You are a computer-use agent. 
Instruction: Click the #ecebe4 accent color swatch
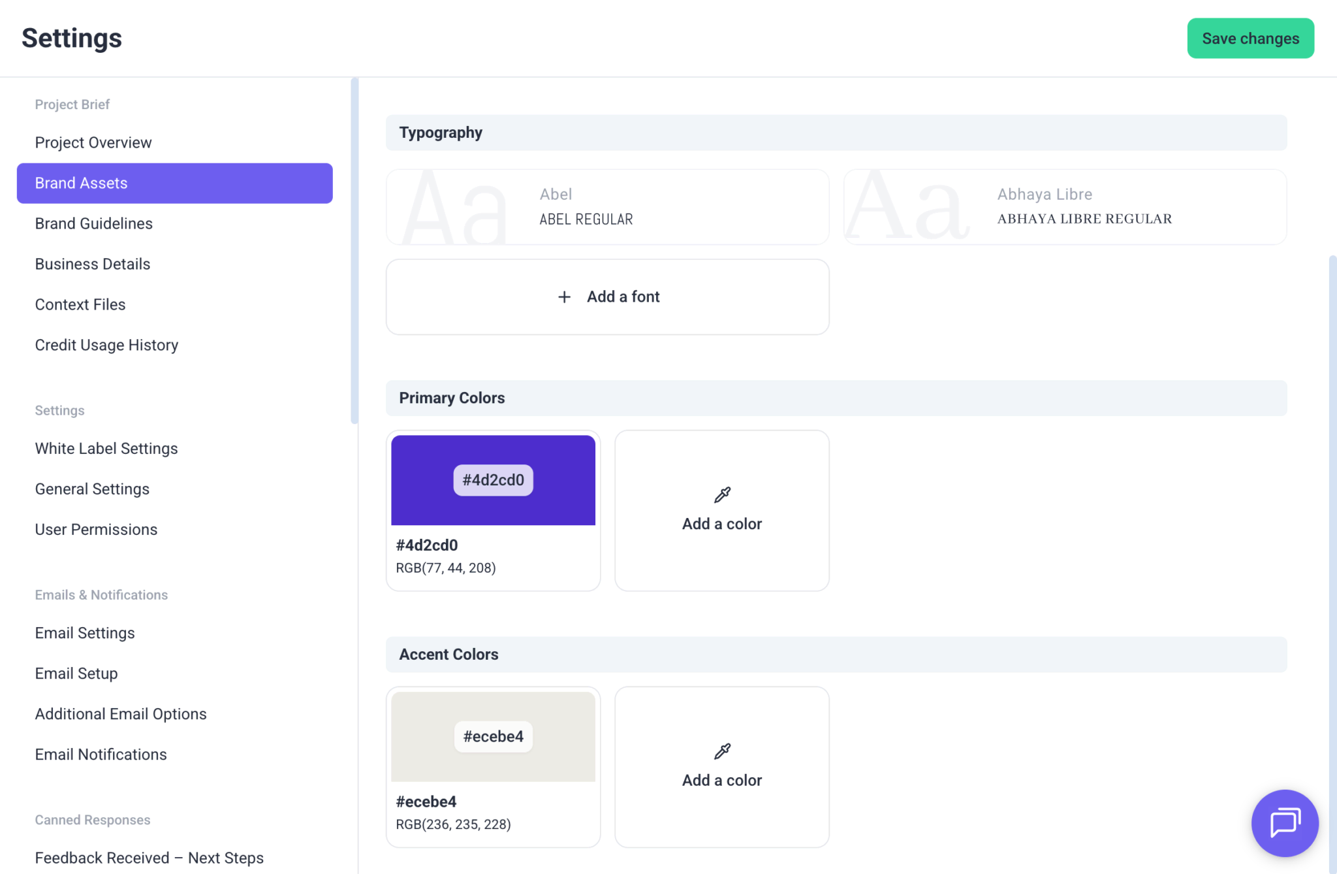coord(493,736)
